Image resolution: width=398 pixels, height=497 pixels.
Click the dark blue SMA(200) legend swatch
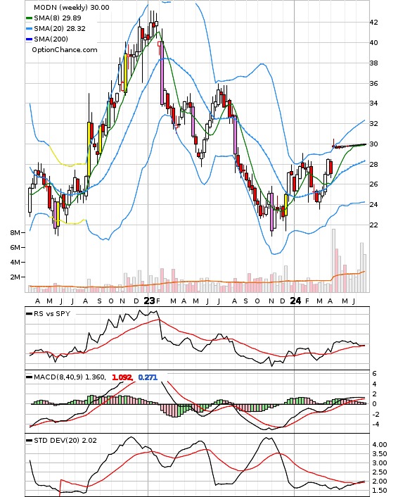[x=29, y=39]
